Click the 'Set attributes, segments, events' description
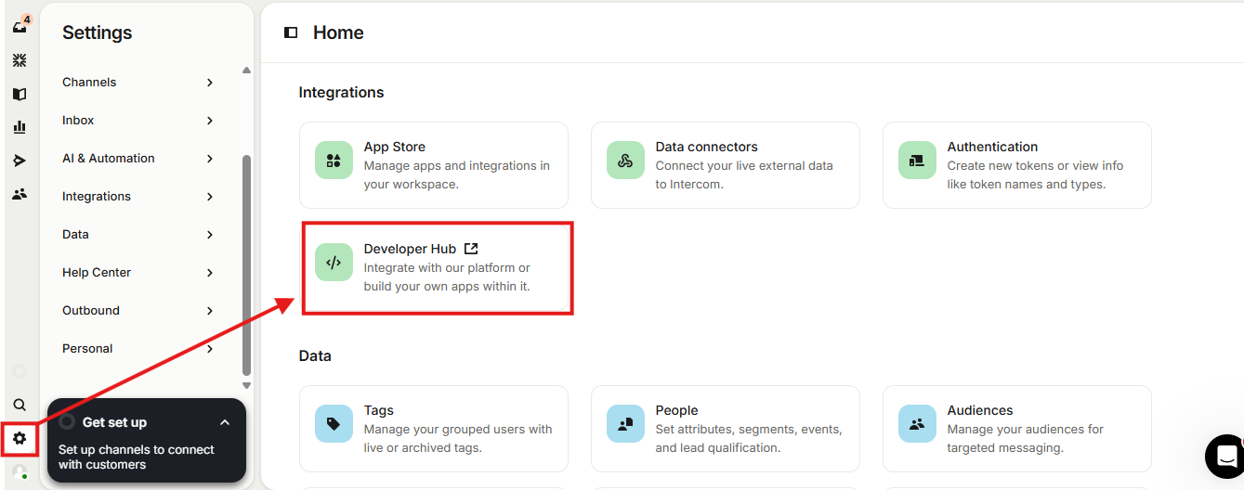The height and width of the screenshot is (490, 1244). [749, 438]
